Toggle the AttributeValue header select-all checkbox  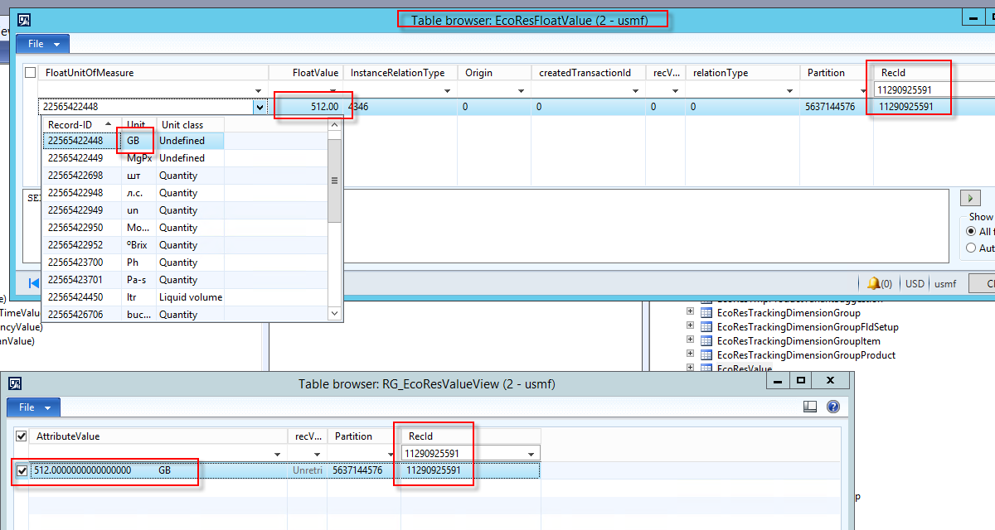(x=22, y=436)
